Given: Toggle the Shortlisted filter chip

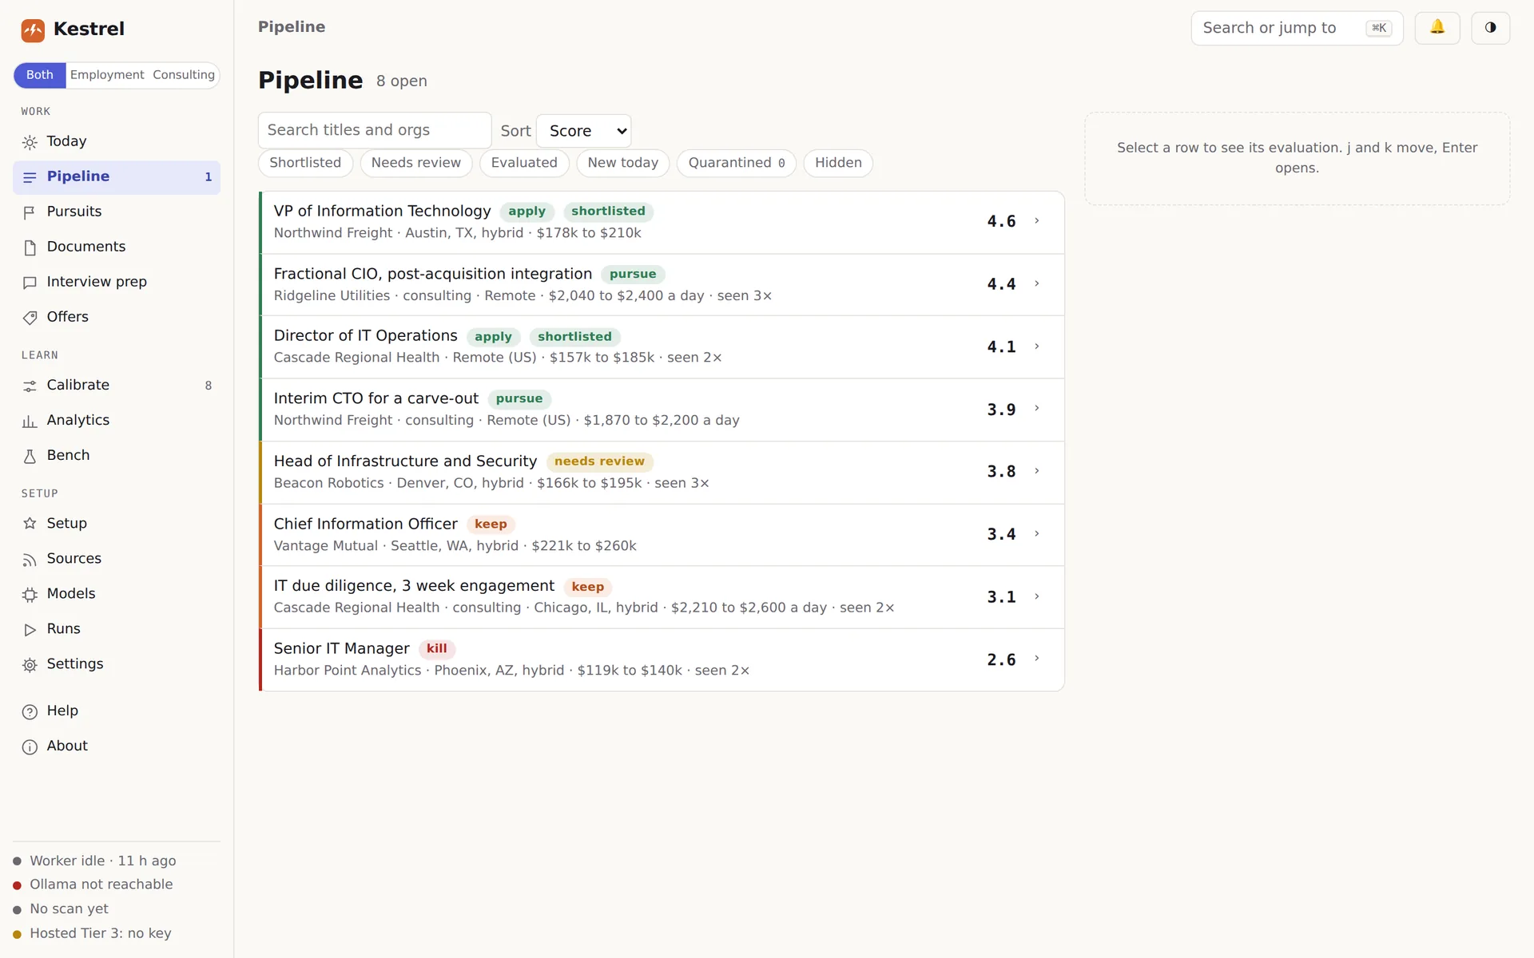Looking at the screenshot, I should pyautogui.click(x=305, y=163).
